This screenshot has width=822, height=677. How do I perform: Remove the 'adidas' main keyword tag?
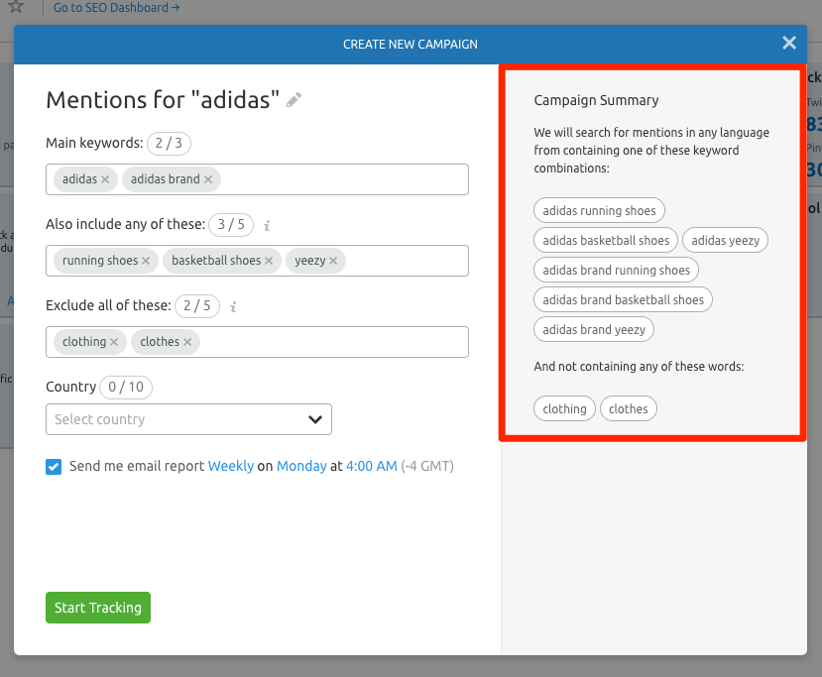pyautogui.click(x=105, y=179)
